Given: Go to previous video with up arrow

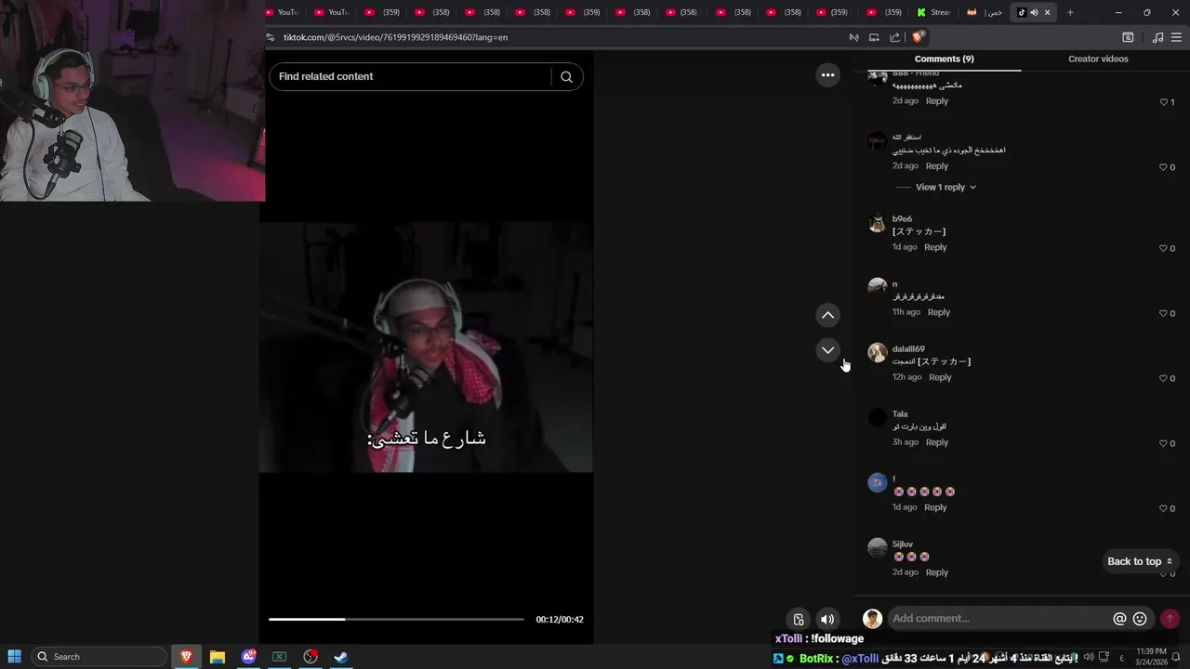Looking at the screenshot, I should pyautogui.click(x=827, y=316).
